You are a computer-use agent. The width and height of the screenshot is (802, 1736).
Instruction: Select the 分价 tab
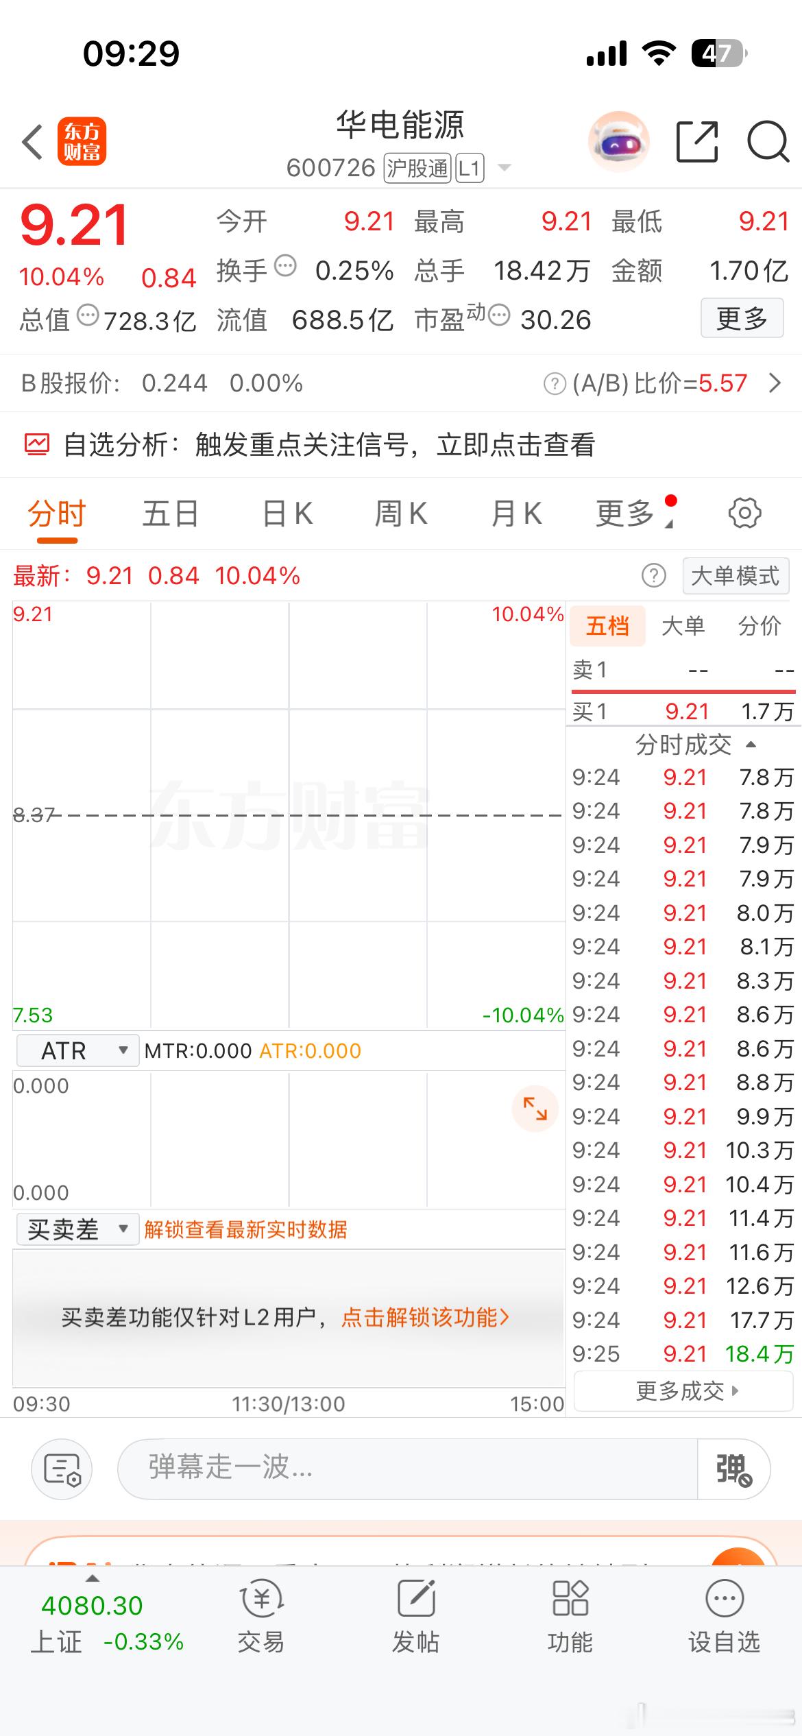coord(760,625)
